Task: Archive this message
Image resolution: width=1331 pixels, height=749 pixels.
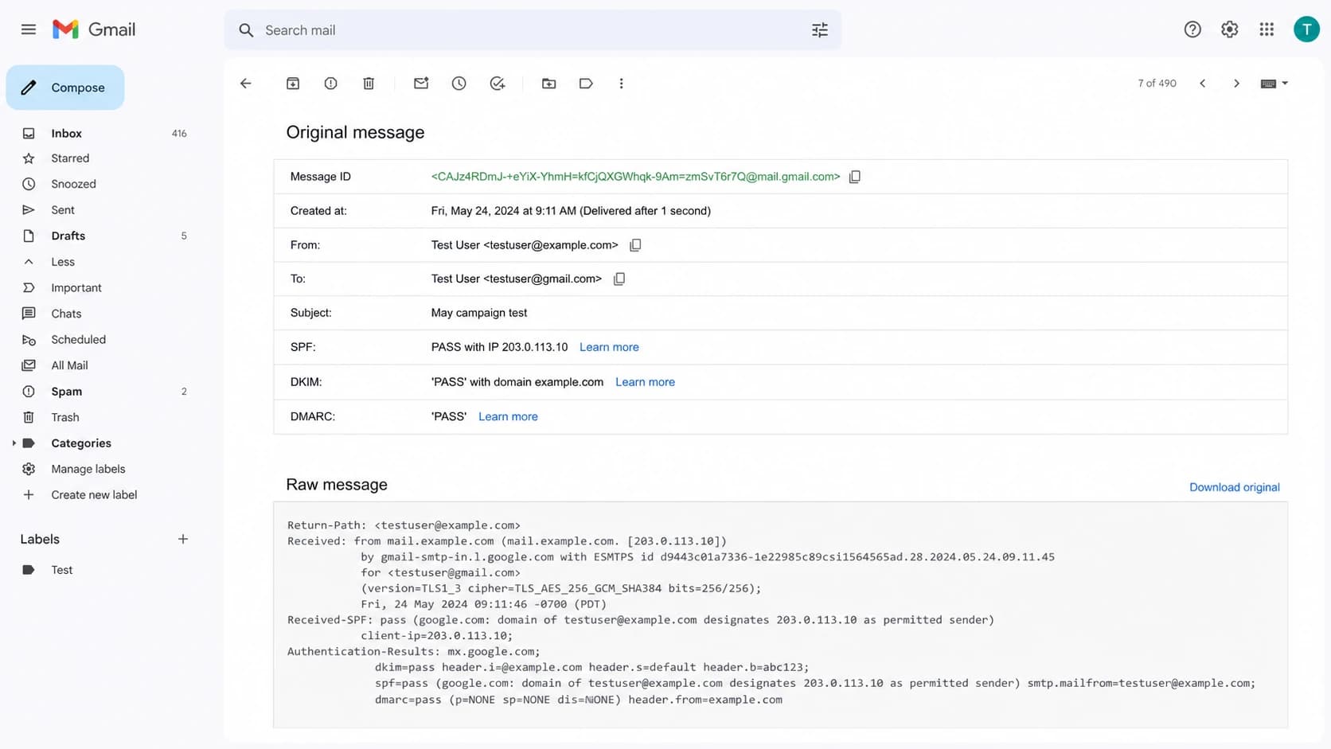Action: coord(293,84)
